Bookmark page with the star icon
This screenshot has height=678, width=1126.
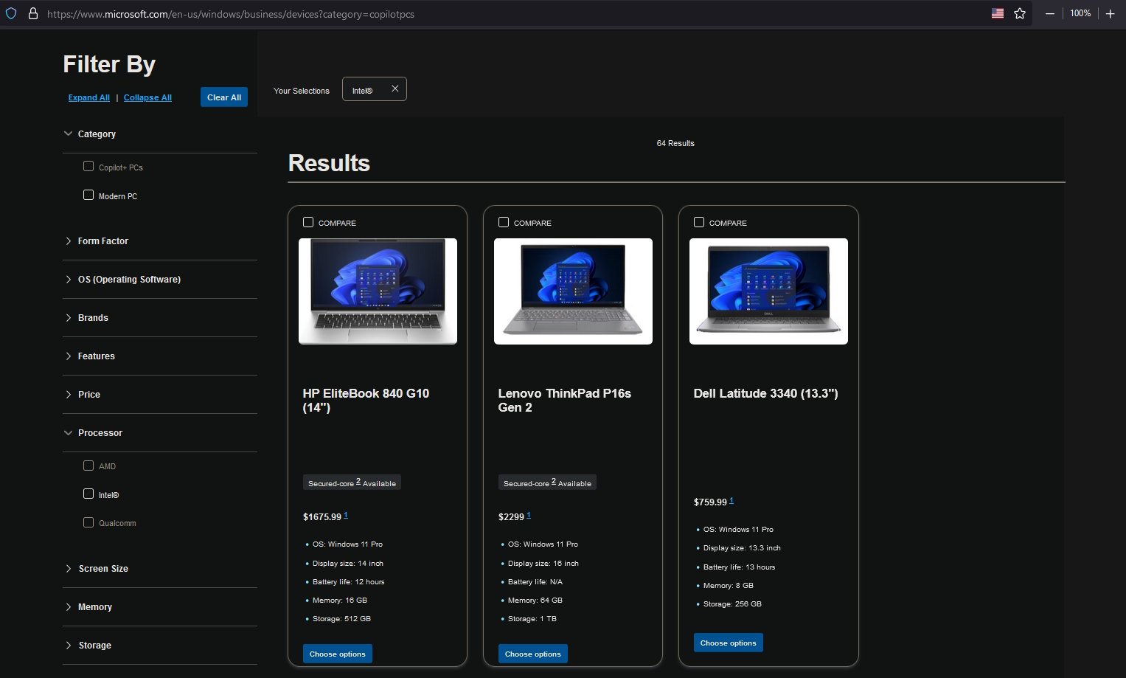point(1020,13)
